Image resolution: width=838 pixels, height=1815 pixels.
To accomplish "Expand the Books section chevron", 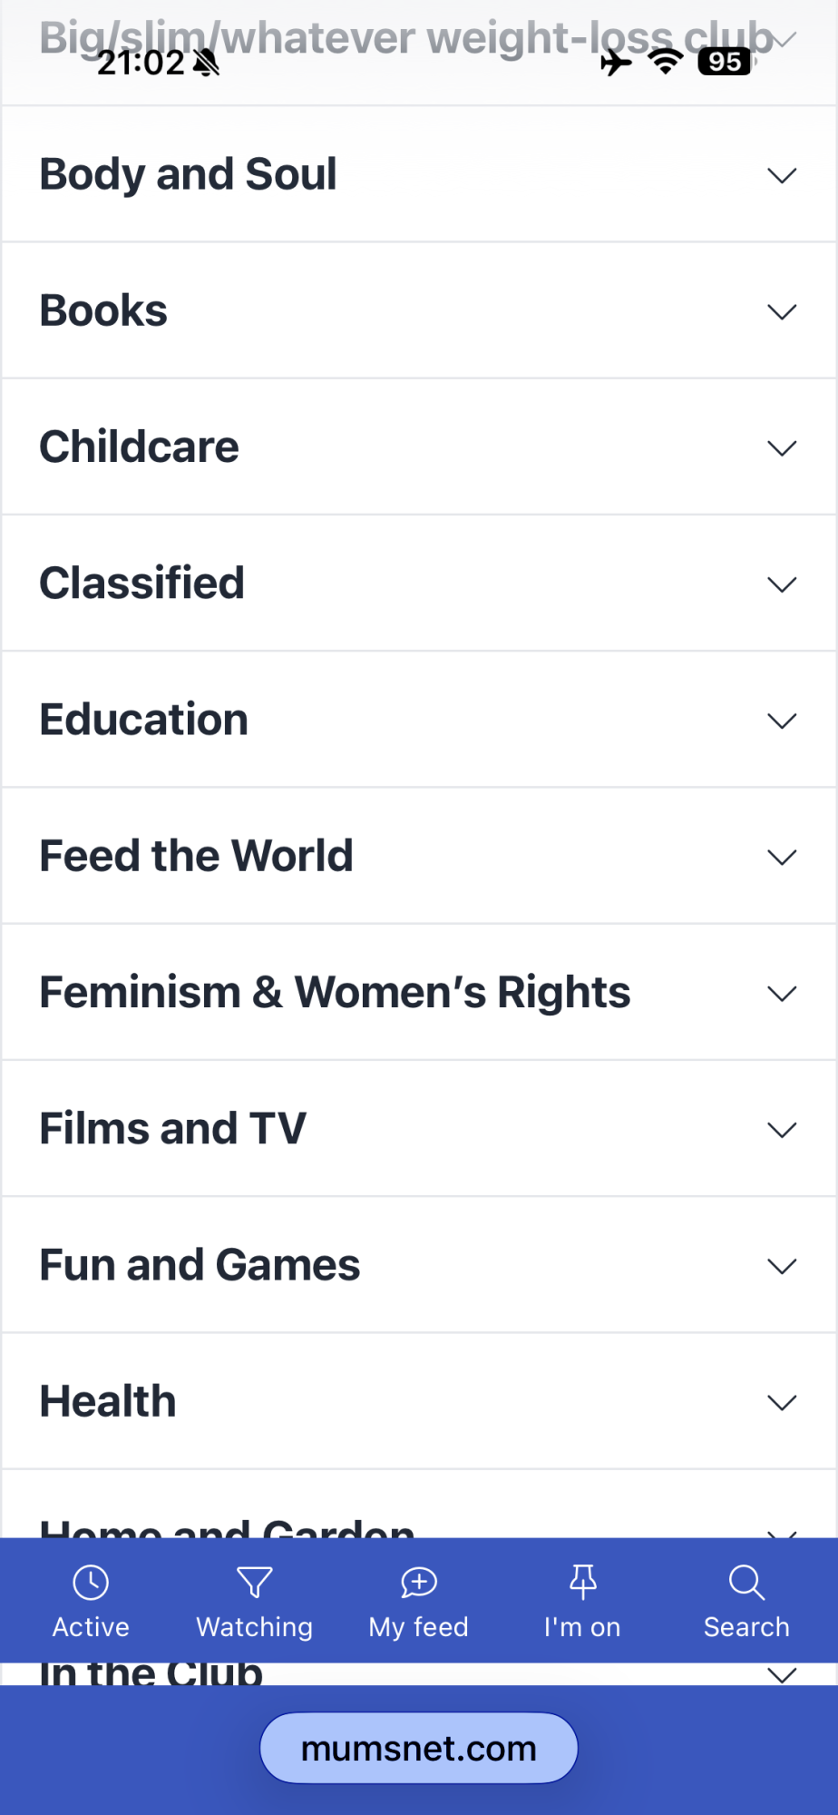I will pyautogui.click(x=782, y=311).
